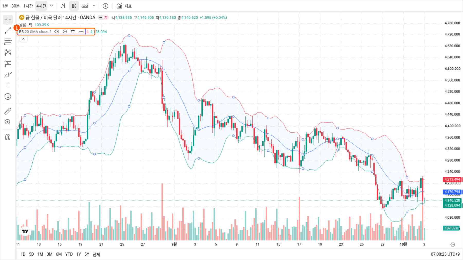Set range to 6M

click(x=59, y=254)
